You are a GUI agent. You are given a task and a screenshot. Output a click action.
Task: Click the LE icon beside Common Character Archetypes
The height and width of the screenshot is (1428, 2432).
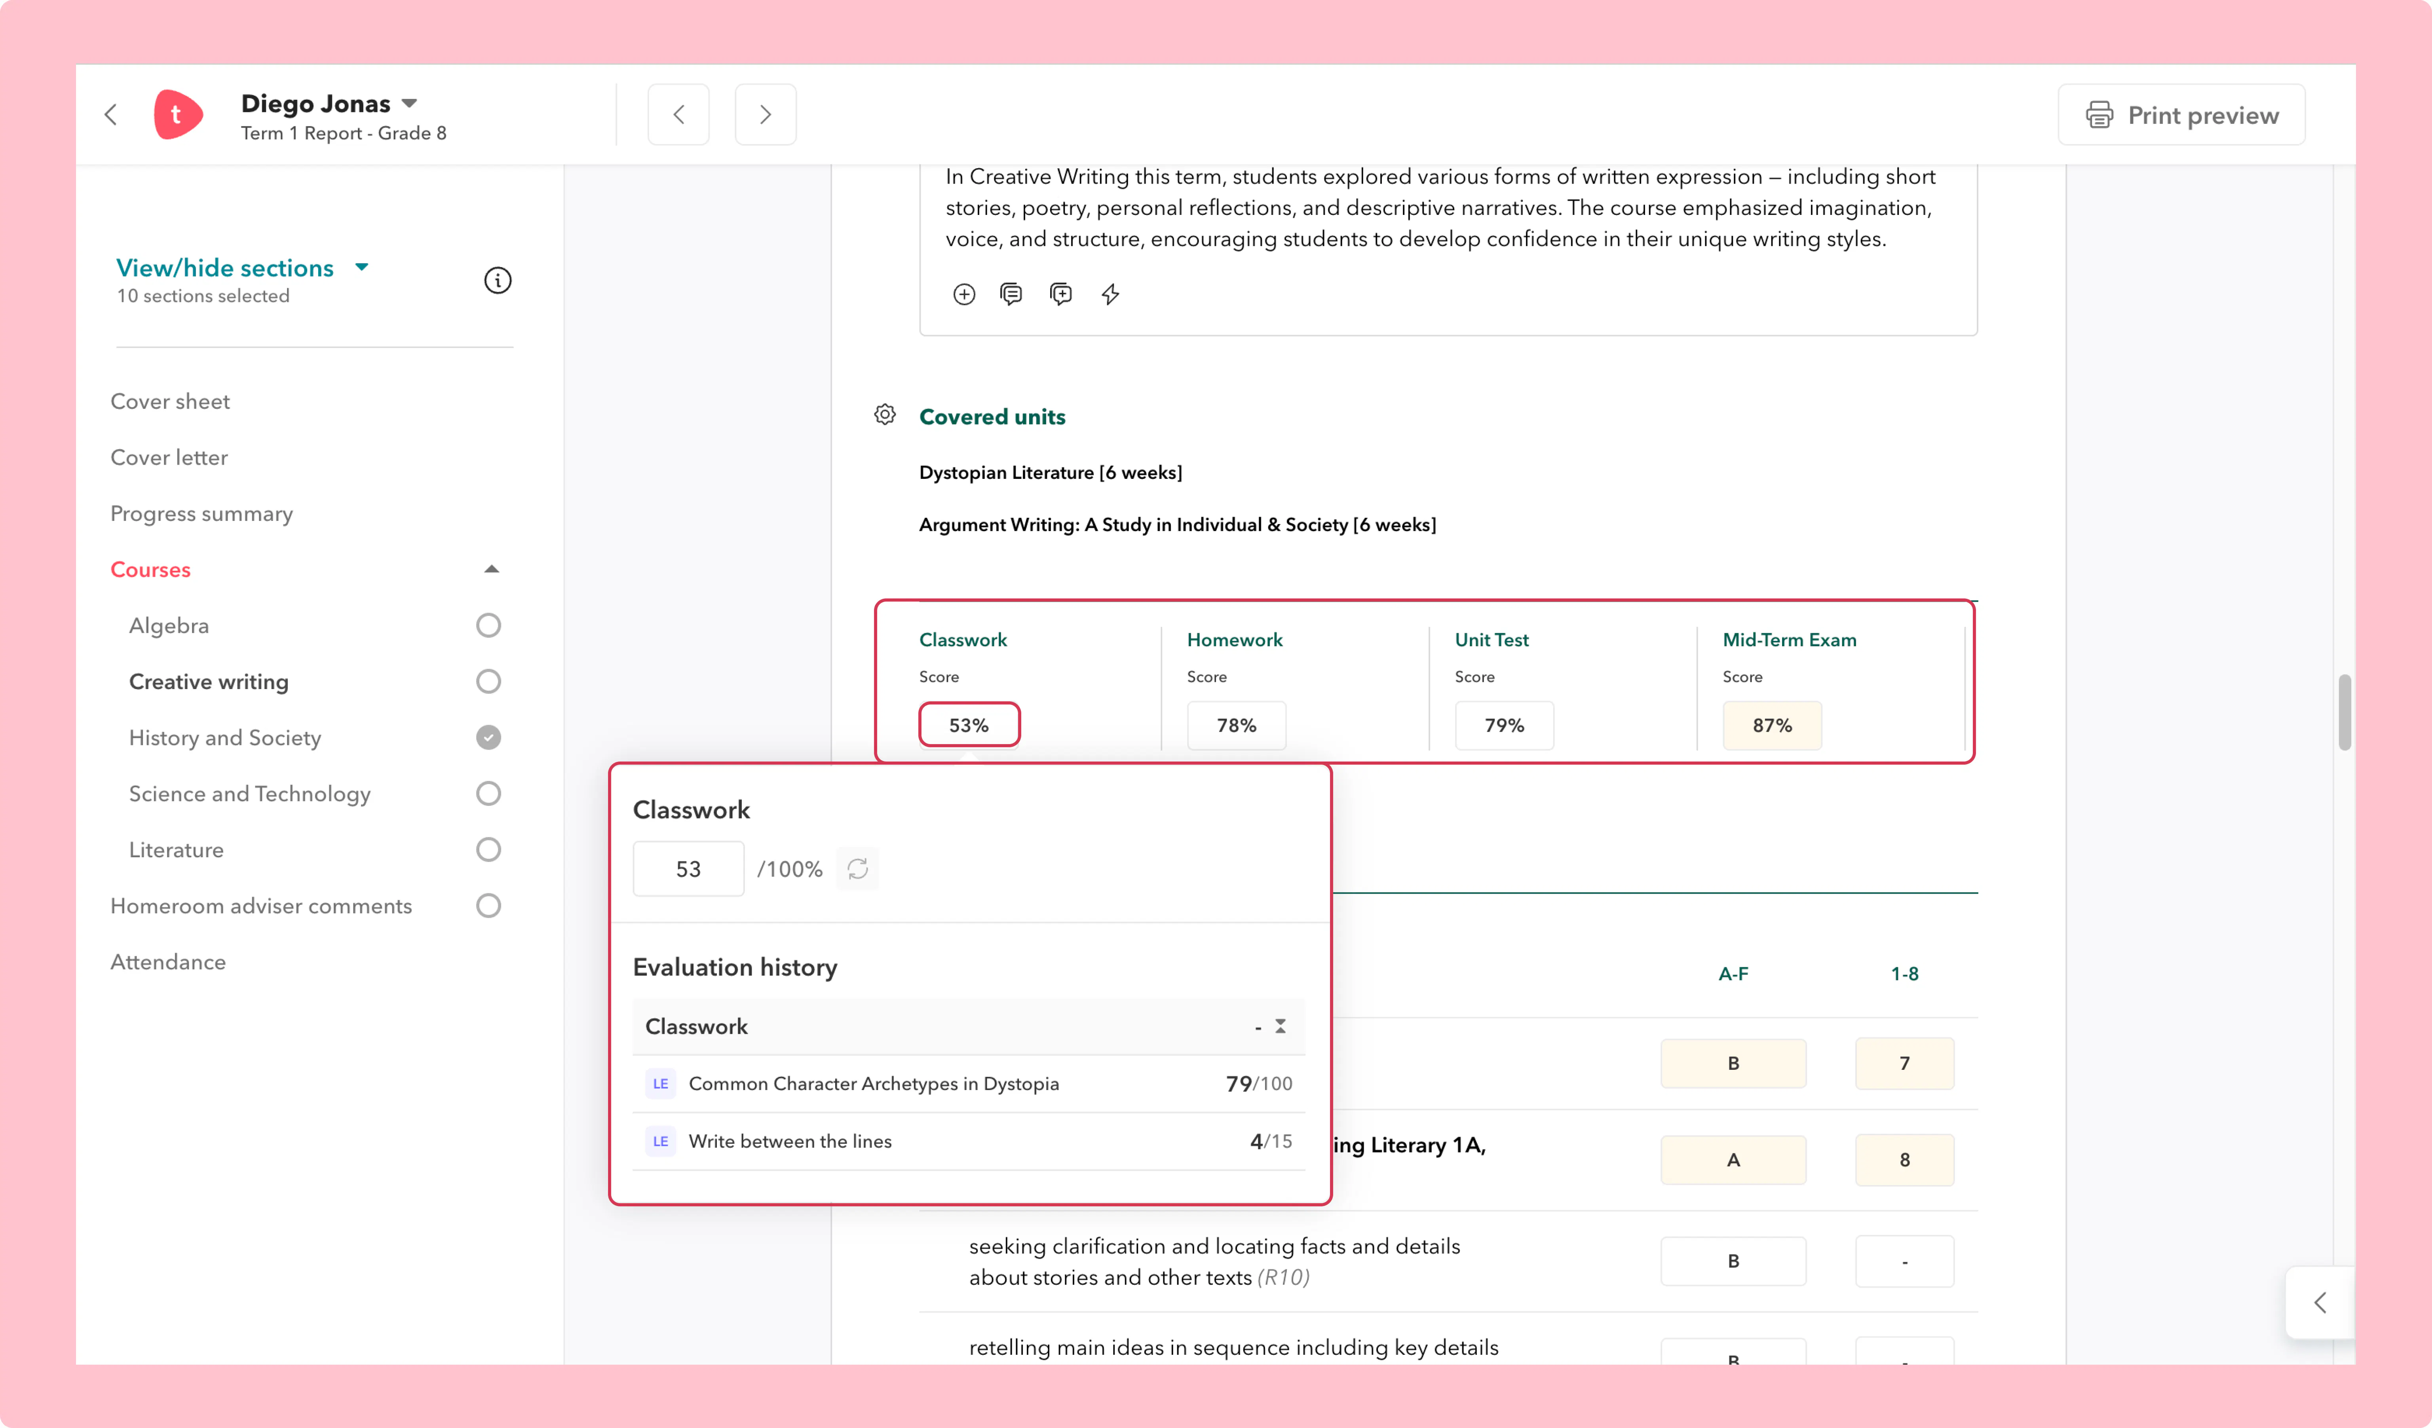click(660, 1084)
